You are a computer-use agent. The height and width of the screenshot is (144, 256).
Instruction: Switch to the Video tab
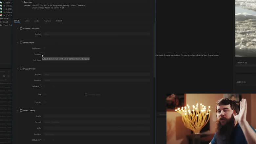27,21
